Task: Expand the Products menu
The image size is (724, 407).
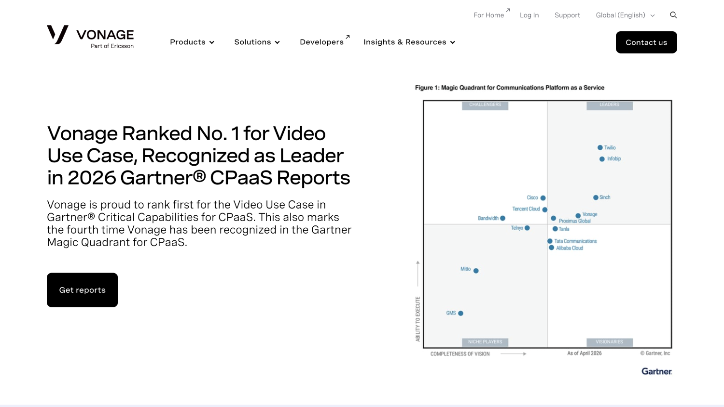Action: click(x=192, y=42)
